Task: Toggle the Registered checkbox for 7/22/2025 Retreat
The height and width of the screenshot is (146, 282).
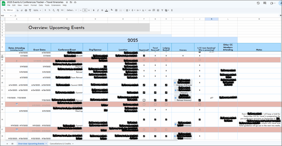Action: 144,100
